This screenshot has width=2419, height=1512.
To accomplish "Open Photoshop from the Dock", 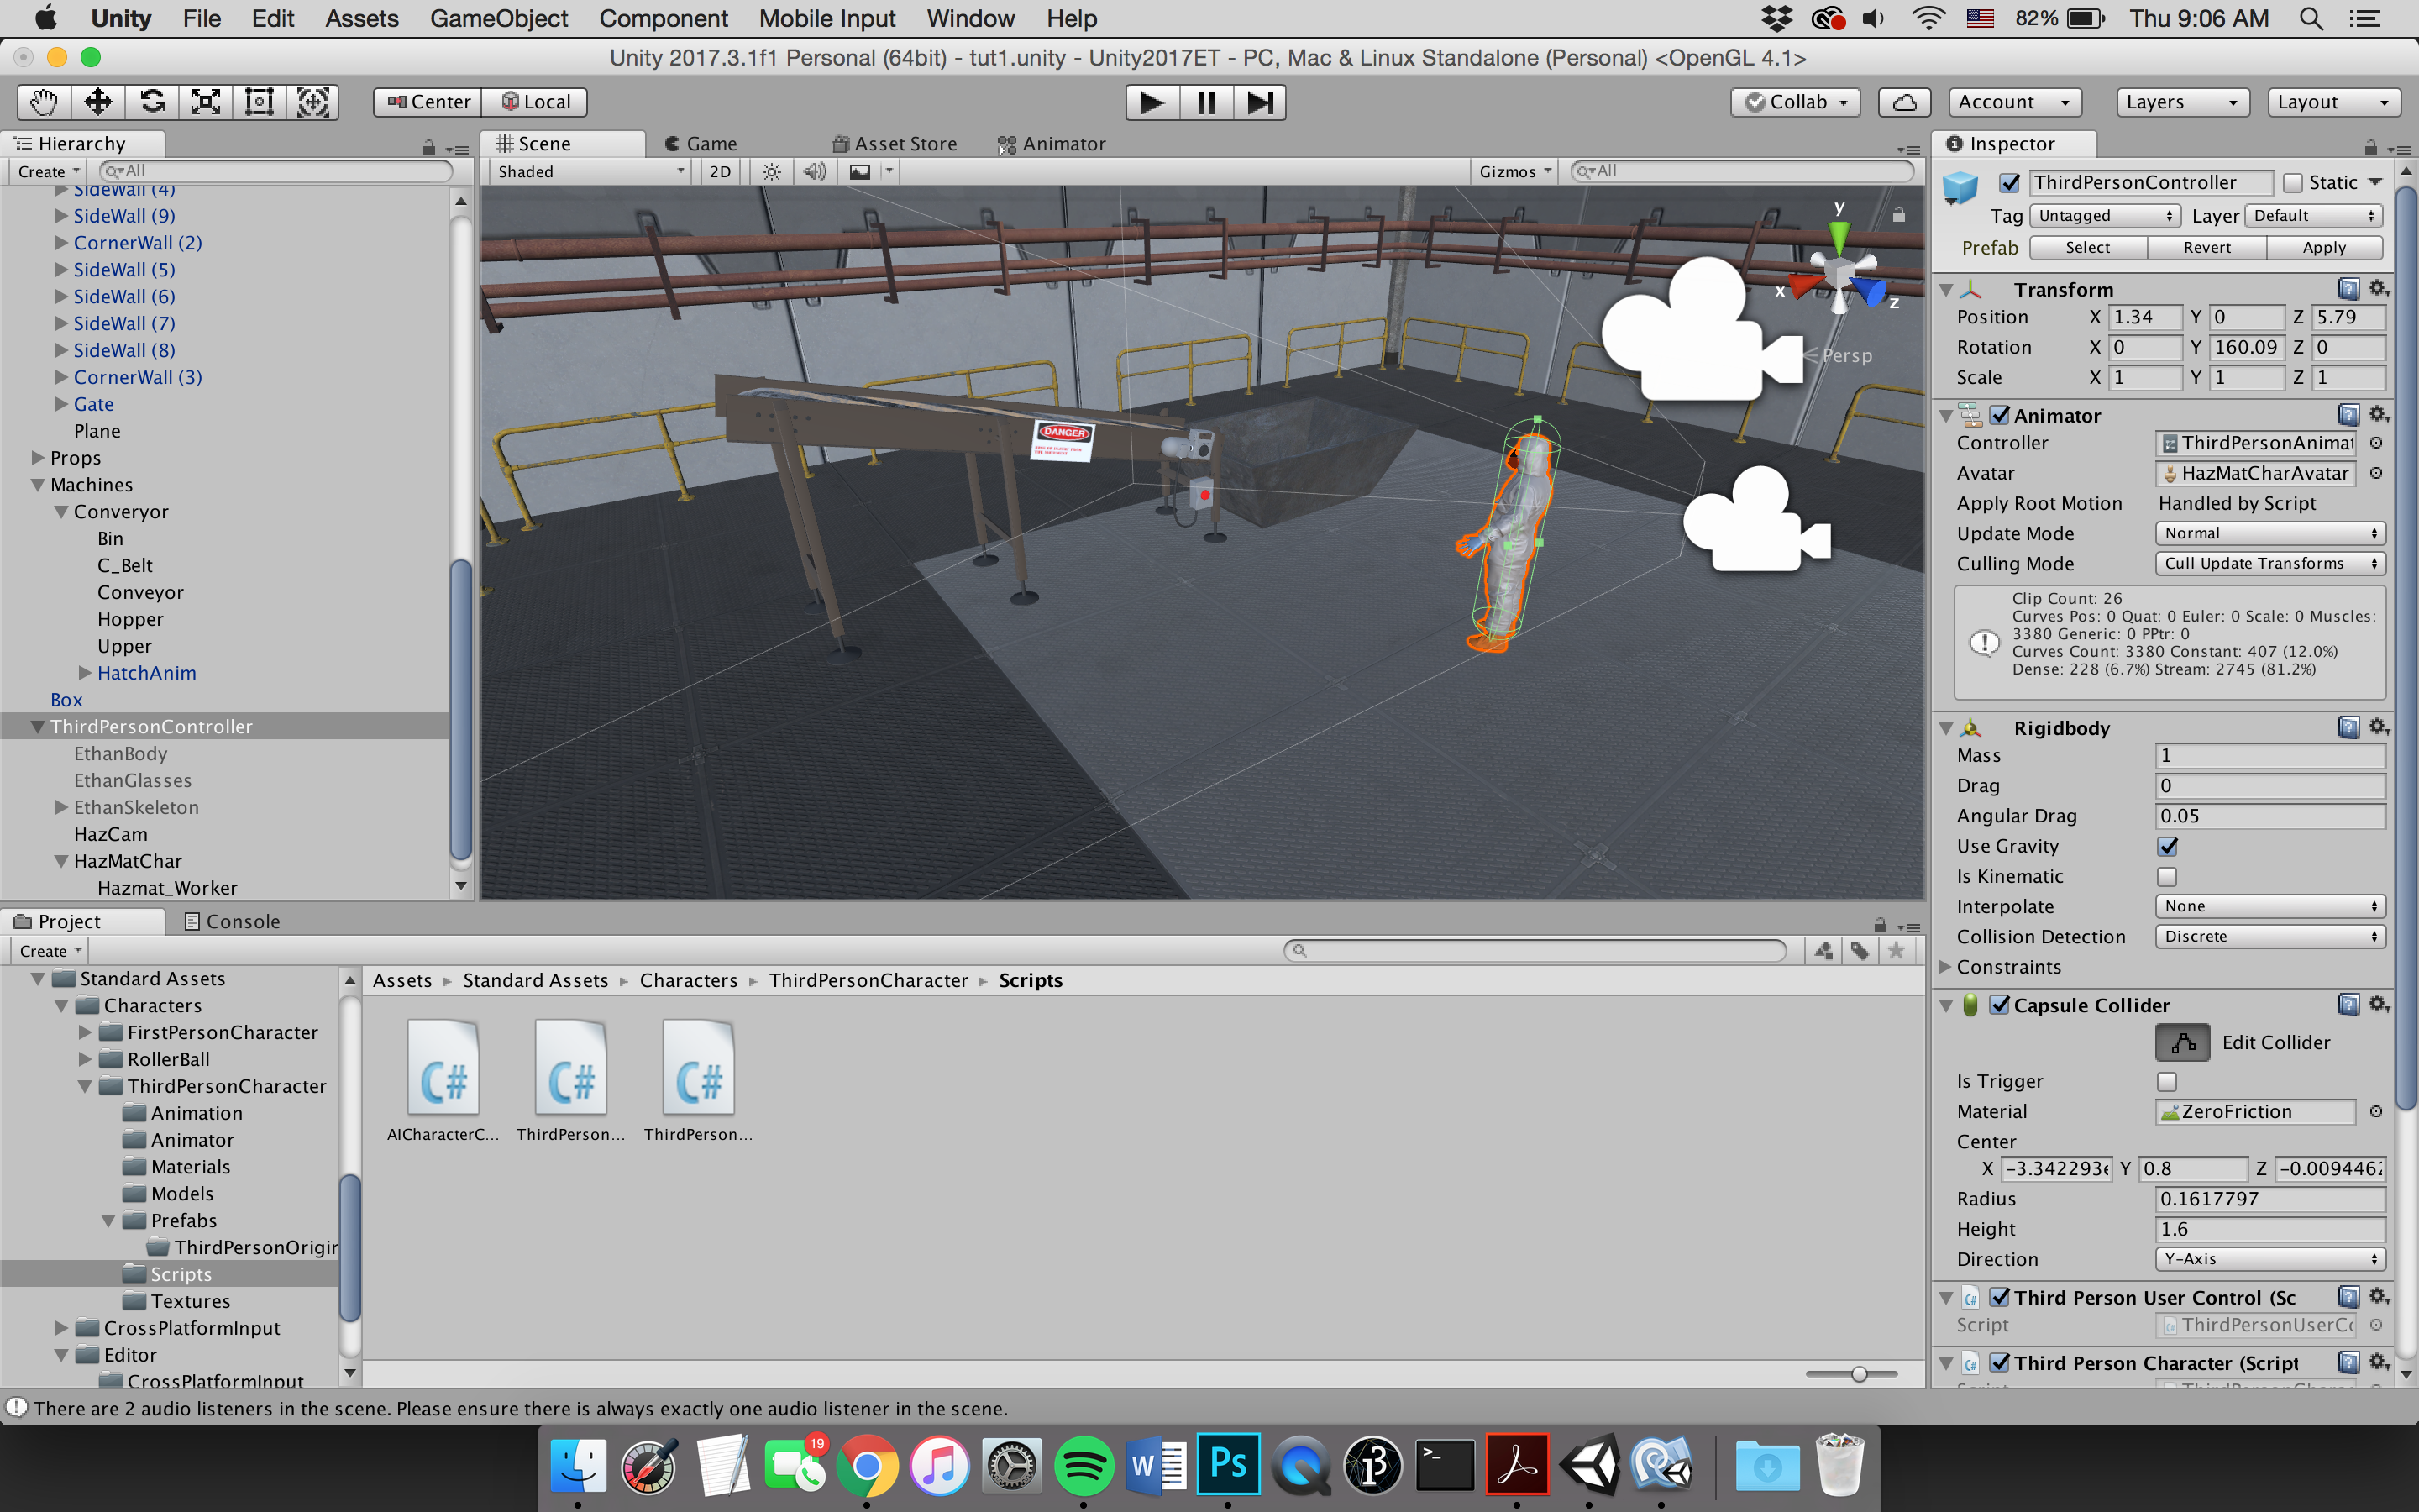I will pos(1229,1465).
